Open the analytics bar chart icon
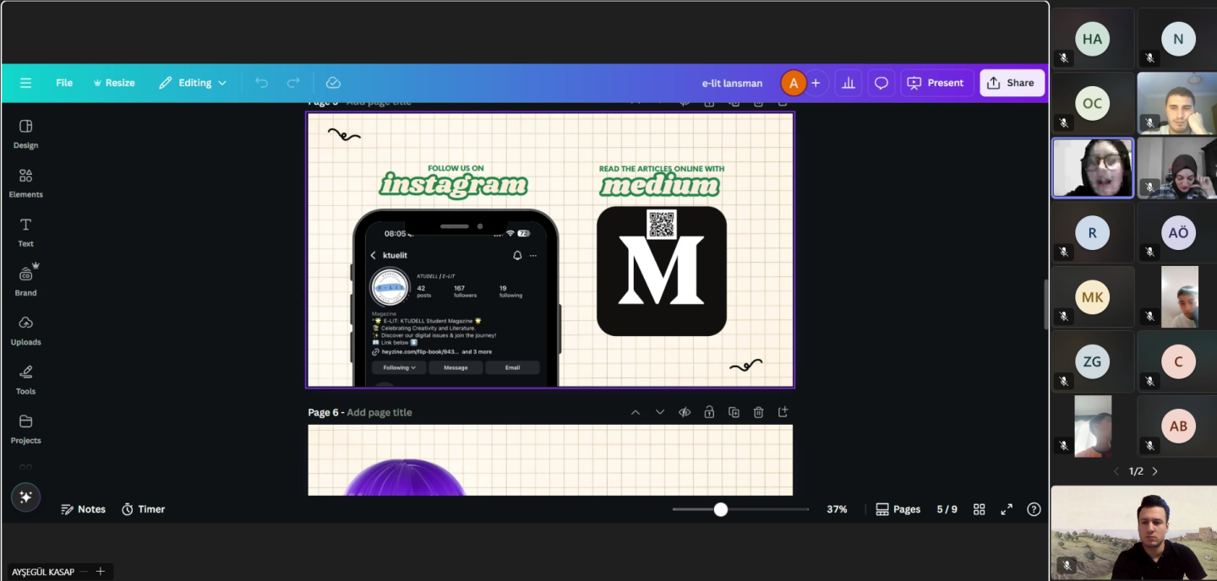Viewport: 1217px width, 581px height. click(x=849, y=83)
